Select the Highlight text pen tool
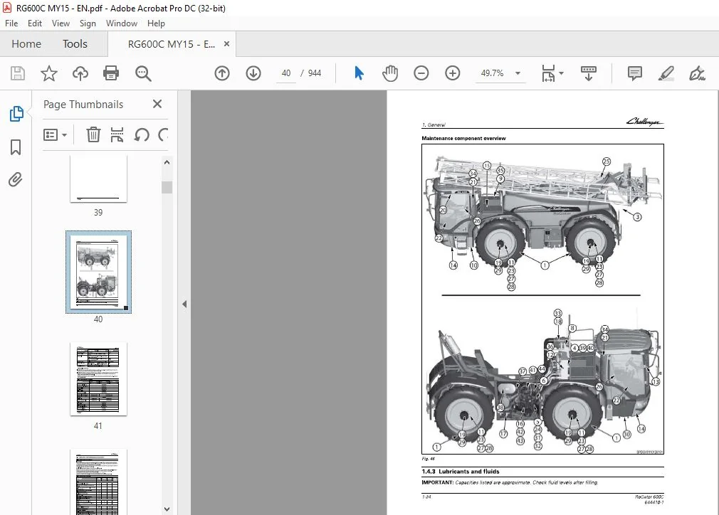Image resolution: width=719 pixels, height=515 pixels. click(666, 73)
